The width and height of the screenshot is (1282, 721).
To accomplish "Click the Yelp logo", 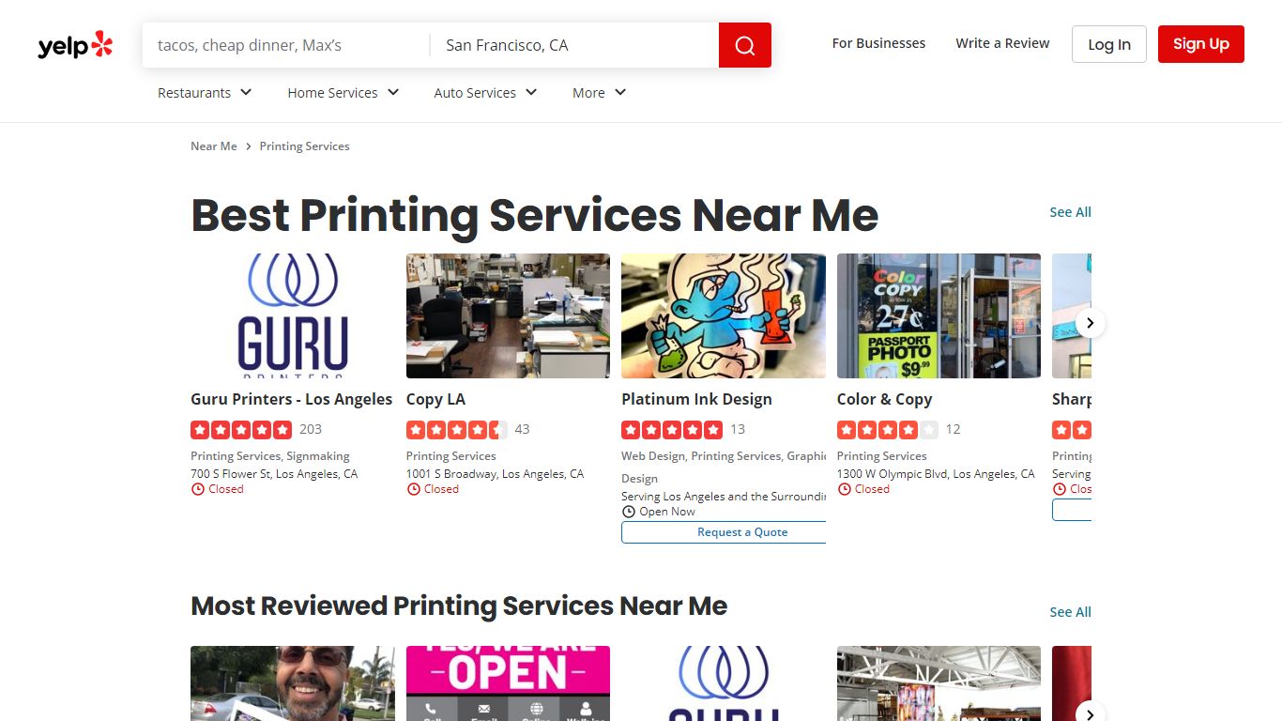I will [x=75, y=45].
